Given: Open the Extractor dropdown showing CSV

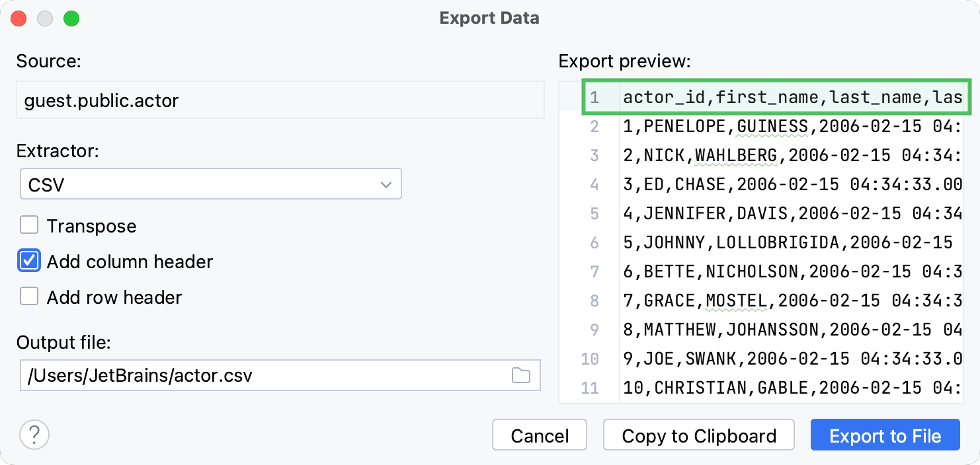Looking at the screenshot, I should click(x=210, y=184).
